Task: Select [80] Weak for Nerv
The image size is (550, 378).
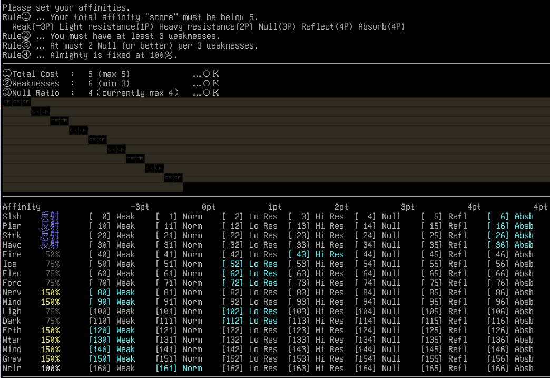Action: click(112, 293)
